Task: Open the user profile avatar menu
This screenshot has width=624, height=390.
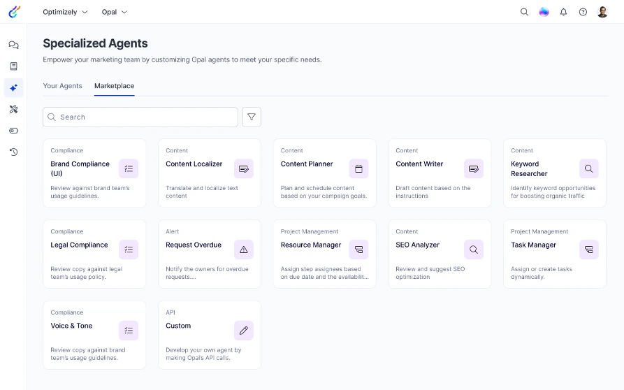Action: 602,12
